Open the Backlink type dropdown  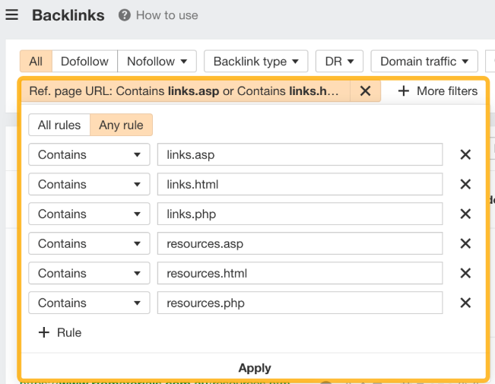255,62
